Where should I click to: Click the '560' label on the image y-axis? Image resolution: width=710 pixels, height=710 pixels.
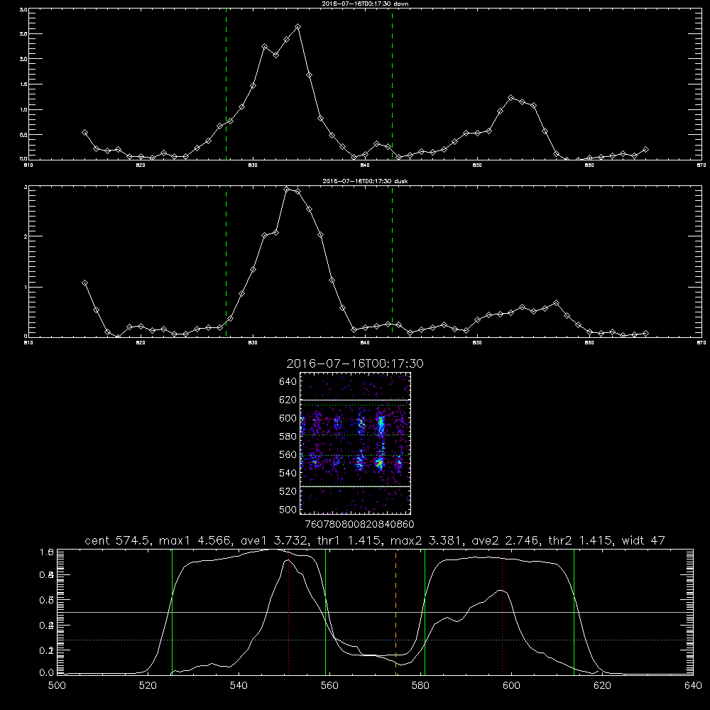click(288, 454)
